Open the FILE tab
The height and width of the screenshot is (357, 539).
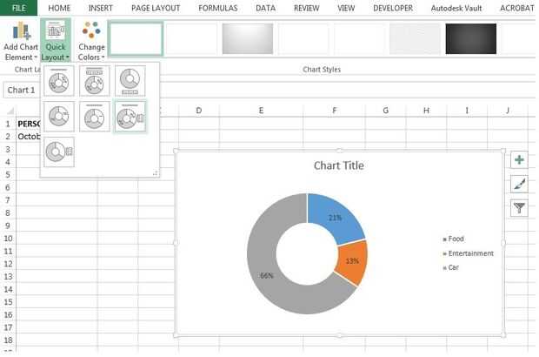pyautogui.click(x=18, y=8)
